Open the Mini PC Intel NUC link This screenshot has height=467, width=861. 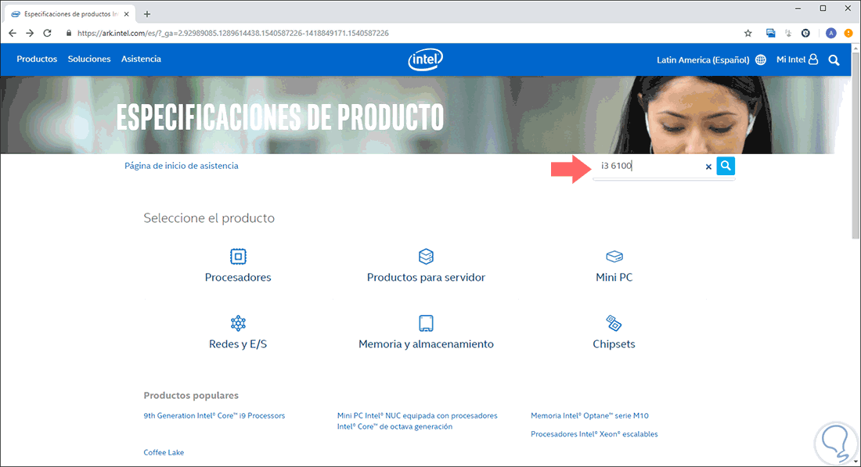[x=417, y=422]
